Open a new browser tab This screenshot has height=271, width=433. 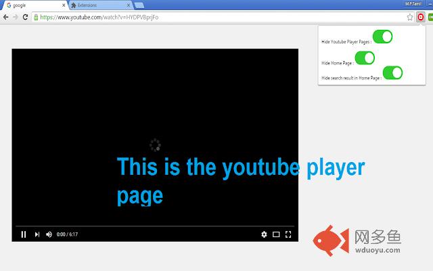click(139, 5)
